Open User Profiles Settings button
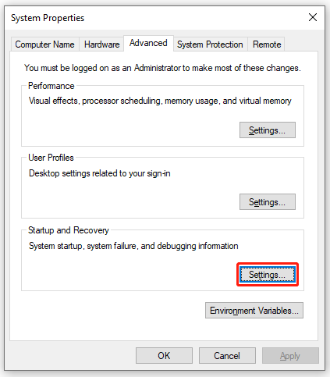The width and height of the screenshot is (330, 377). coord(268,201)
